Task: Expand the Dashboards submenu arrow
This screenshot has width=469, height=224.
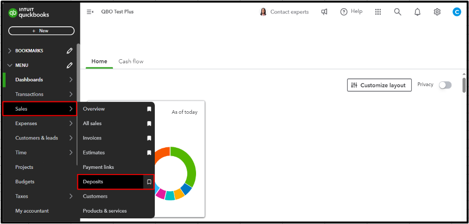Action: pos(71,80)
